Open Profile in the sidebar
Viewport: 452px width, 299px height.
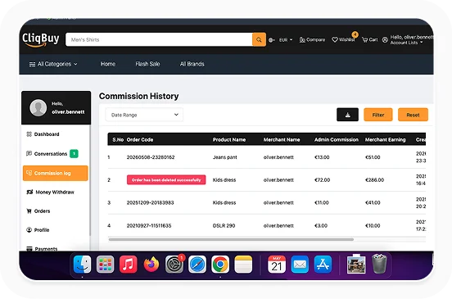pos(38,230)
